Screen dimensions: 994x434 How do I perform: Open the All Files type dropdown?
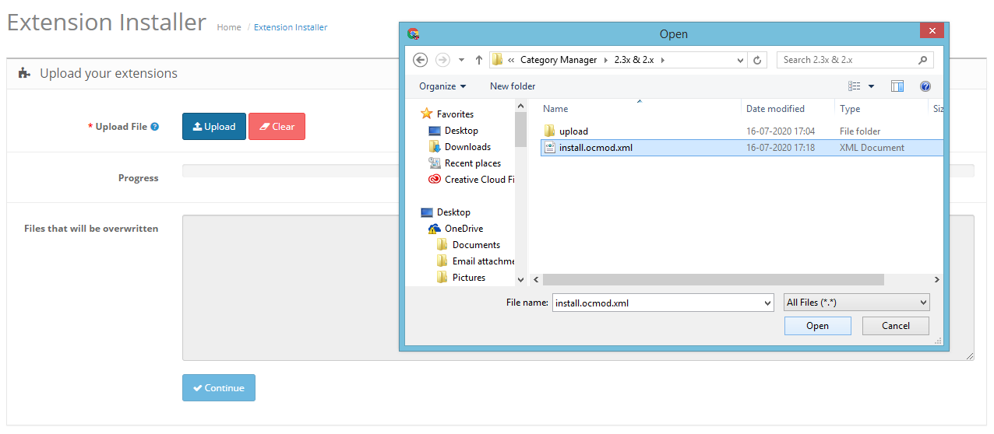pos(857,303)
